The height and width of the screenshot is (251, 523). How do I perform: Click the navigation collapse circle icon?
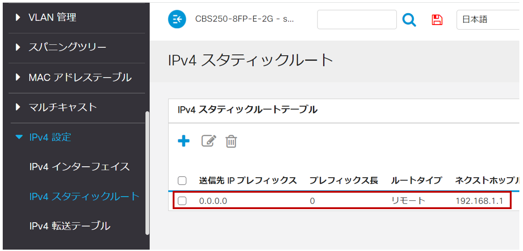tap(176, 19)
